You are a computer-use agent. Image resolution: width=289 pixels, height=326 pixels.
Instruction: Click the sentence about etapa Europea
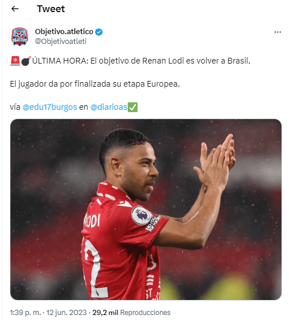(x=95, y=84)
